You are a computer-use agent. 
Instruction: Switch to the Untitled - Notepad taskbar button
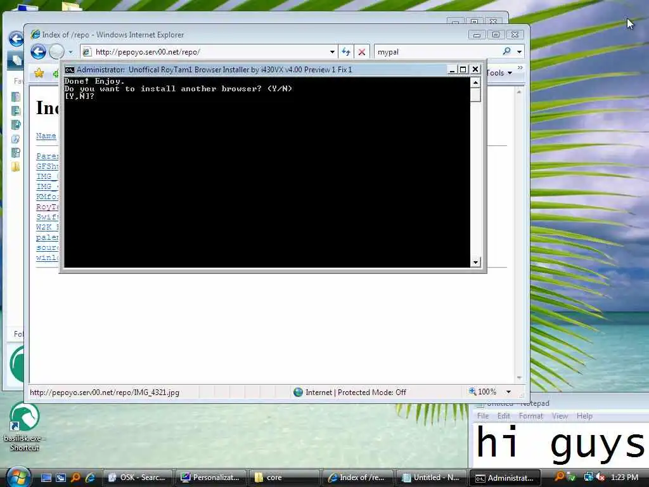431,477
